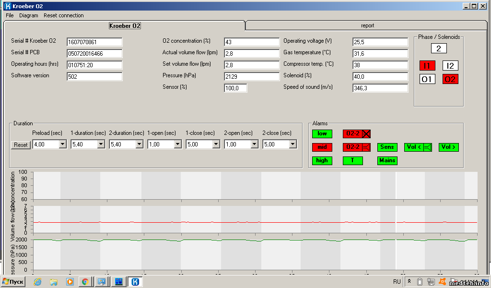Click the red mid alarm indicator
This screenshot has height=288, width=491.
322,147
